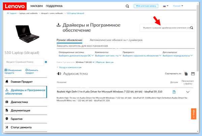Open details document icon for Realtek driver

coord(174,92)
